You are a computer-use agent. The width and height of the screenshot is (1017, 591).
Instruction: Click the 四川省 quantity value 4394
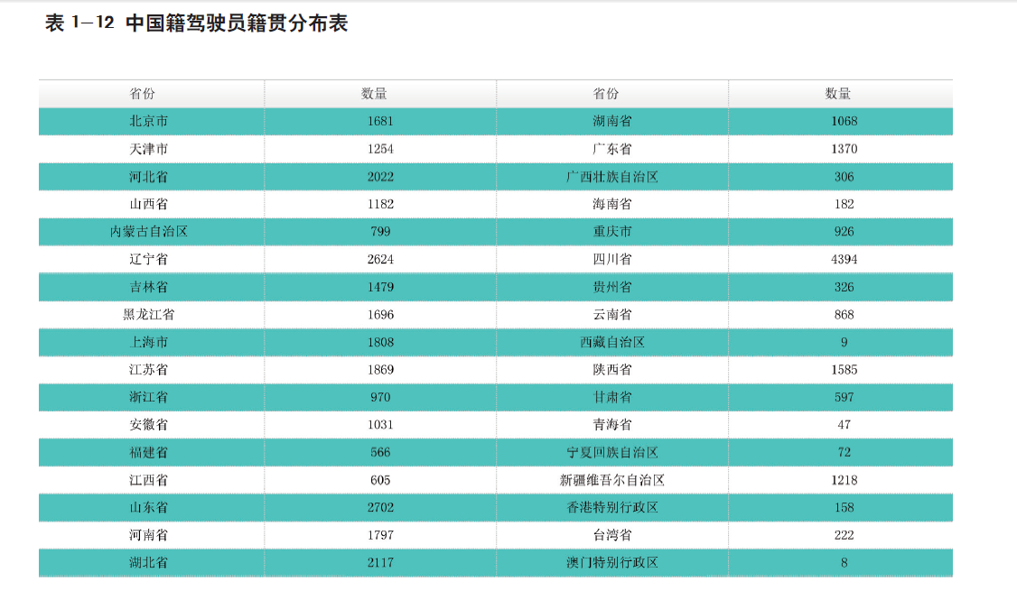coord(844,259)
